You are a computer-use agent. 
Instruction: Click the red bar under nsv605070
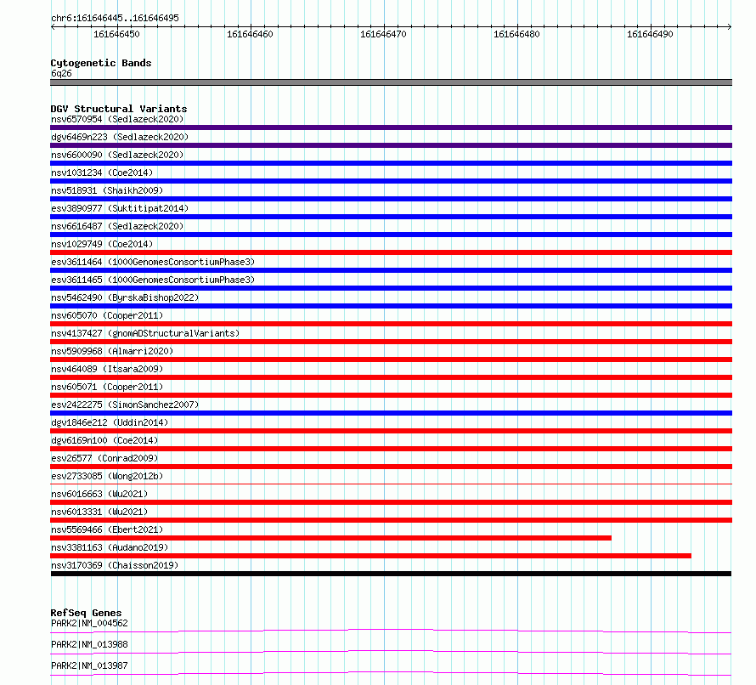pyautogui.click(x=391, y=324)
